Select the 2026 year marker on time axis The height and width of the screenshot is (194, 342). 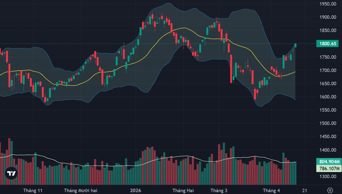pos(135,190)
